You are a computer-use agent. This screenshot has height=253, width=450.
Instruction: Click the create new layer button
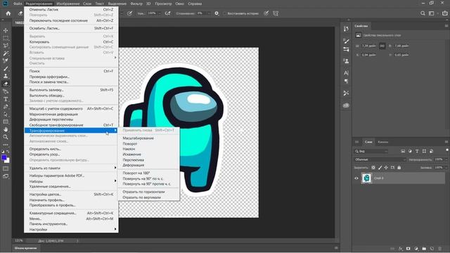[x=432, y=249]
